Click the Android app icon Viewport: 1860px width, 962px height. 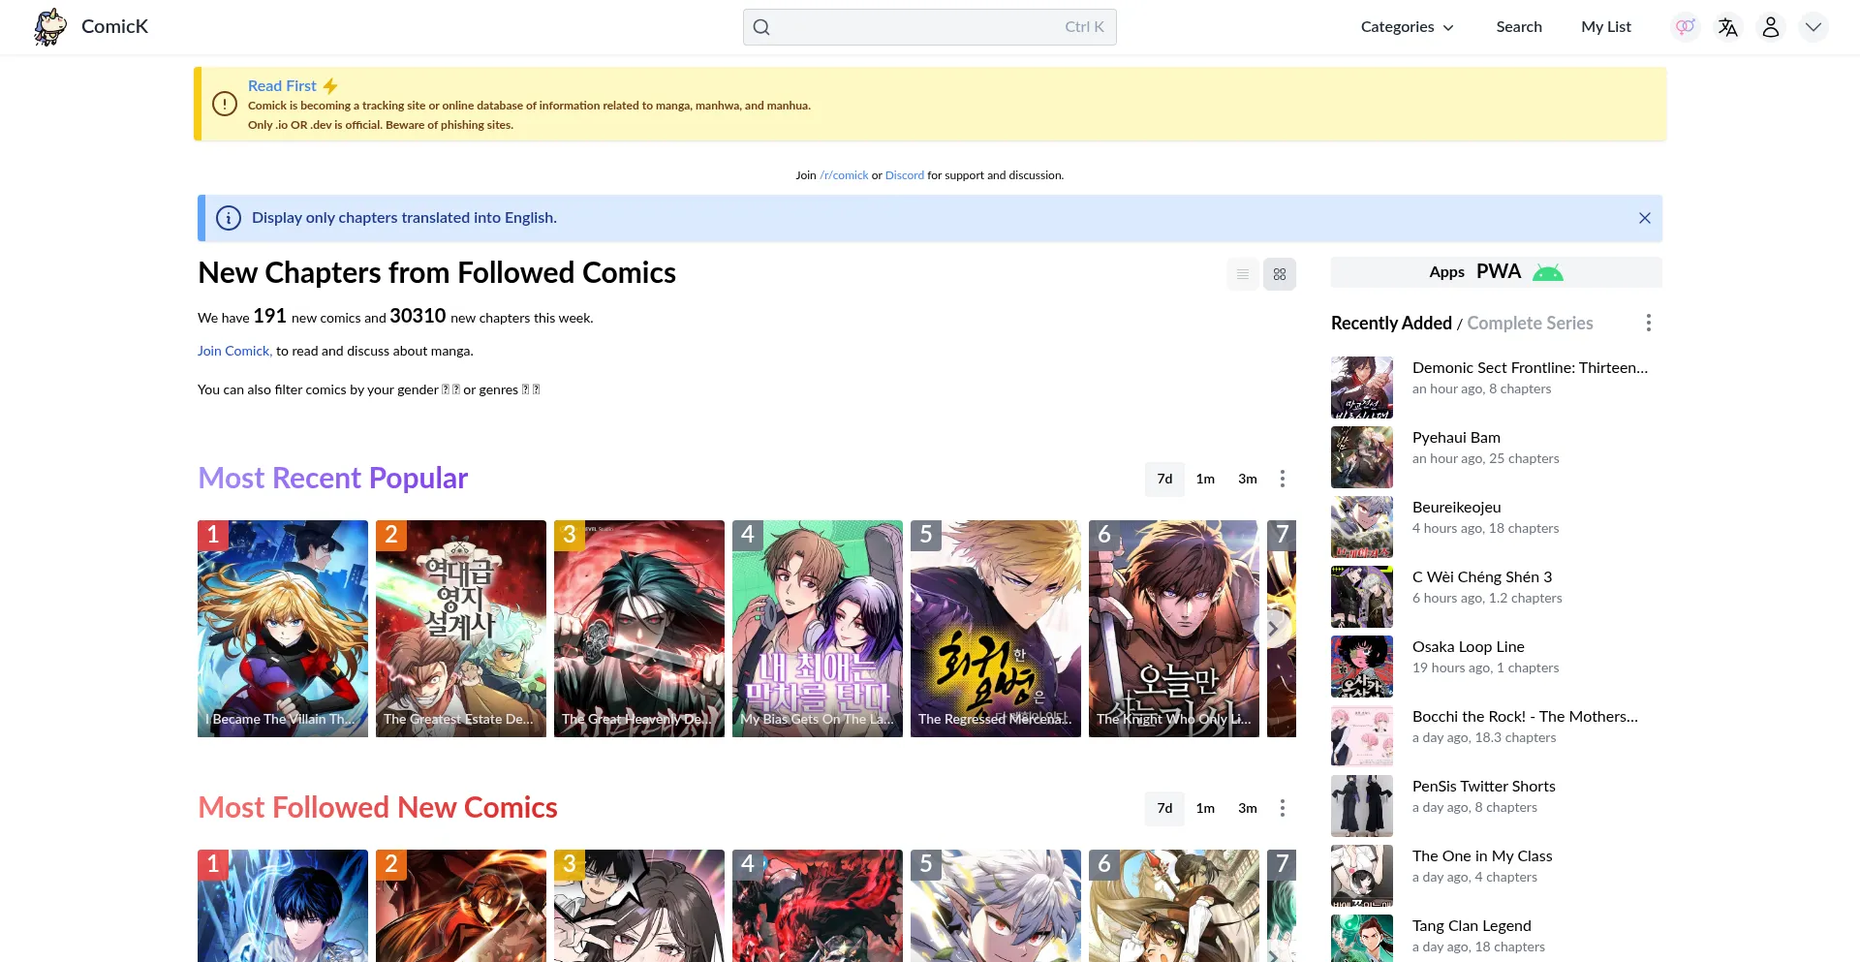pyautogui.click(x=1547, y=273)
